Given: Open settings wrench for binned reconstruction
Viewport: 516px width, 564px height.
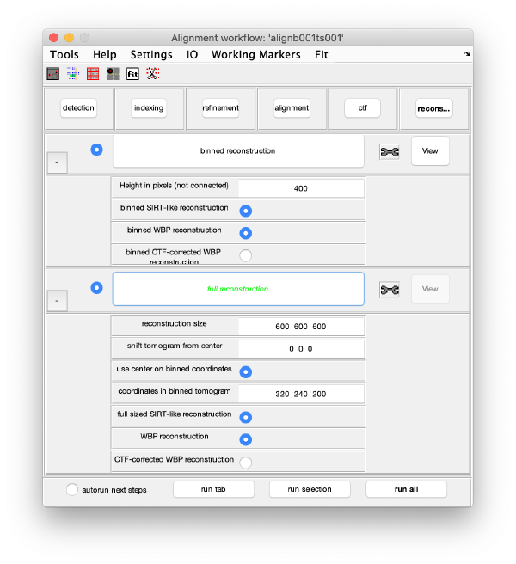Looking at the screenshot, I should tap(390, 152).
